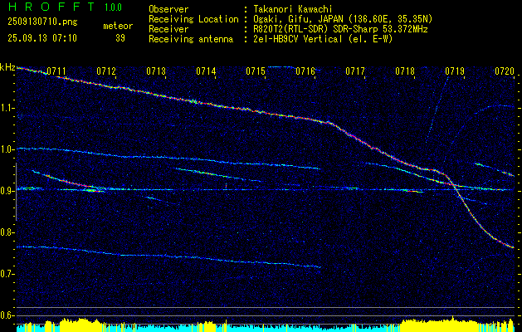
Task: Click the 0719 time marker
Action: pos(455,71)
